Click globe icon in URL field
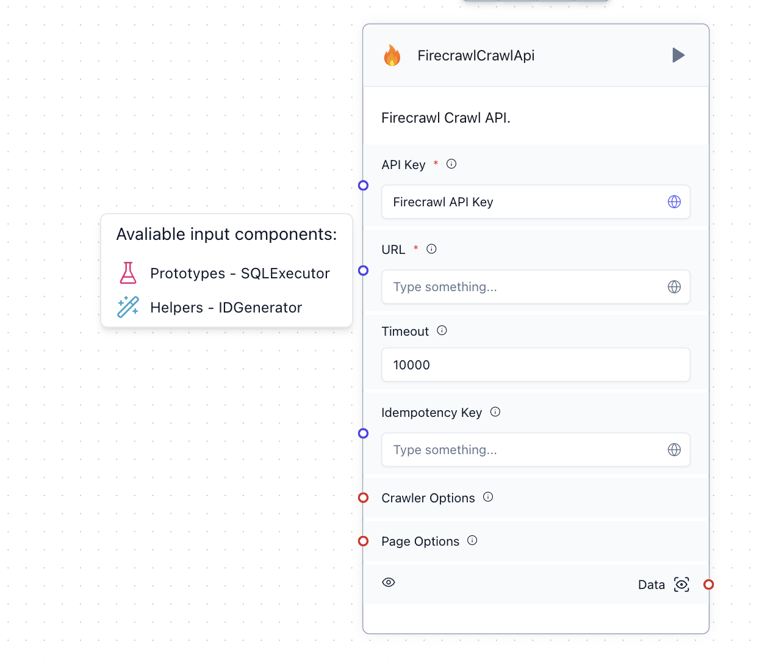The width and height of the screenshot is (765, 658). click(674, 287)
